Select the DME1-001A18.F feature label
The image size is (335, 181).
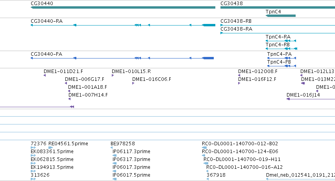(x=88, y=87)
